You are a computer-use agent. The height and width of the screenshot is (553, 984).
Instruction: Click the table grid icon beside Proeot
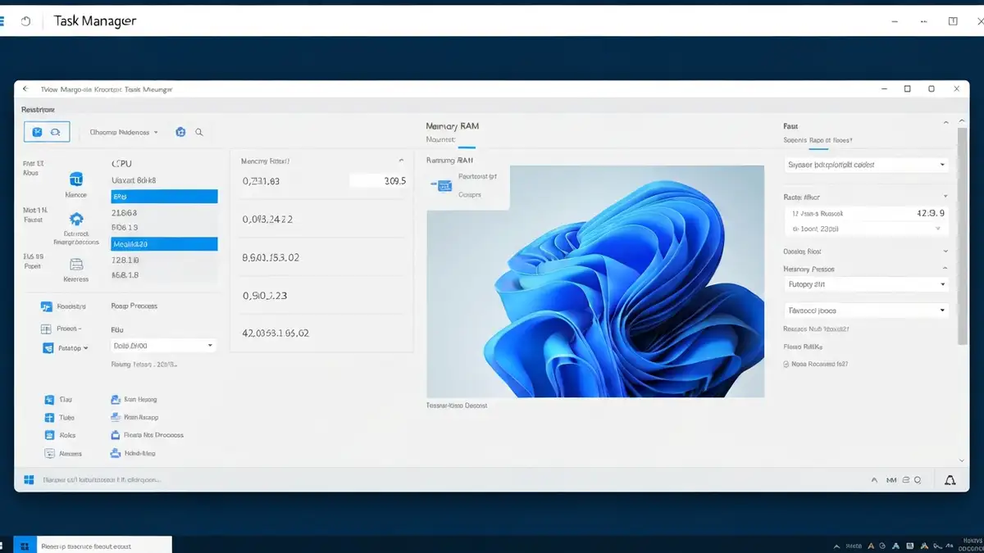click(x=47, y=328)
